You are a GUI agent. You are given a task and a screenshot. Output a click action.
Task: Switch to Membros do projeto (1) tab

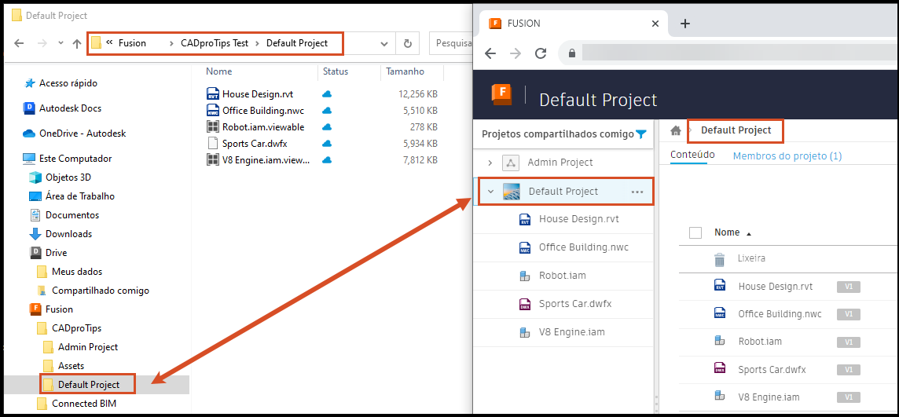[x=787, y=155]
